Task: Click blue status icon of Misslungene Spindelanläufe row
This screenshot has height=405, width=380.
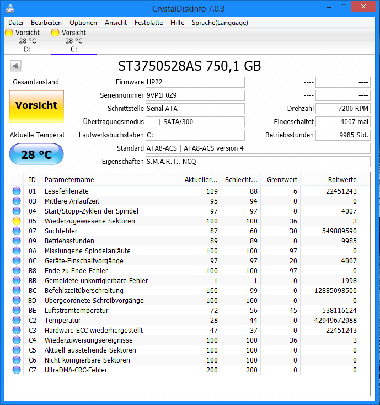Action: tap(17, 251)
